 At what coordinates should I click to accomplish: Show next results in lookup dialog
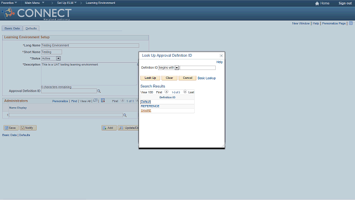185,92
